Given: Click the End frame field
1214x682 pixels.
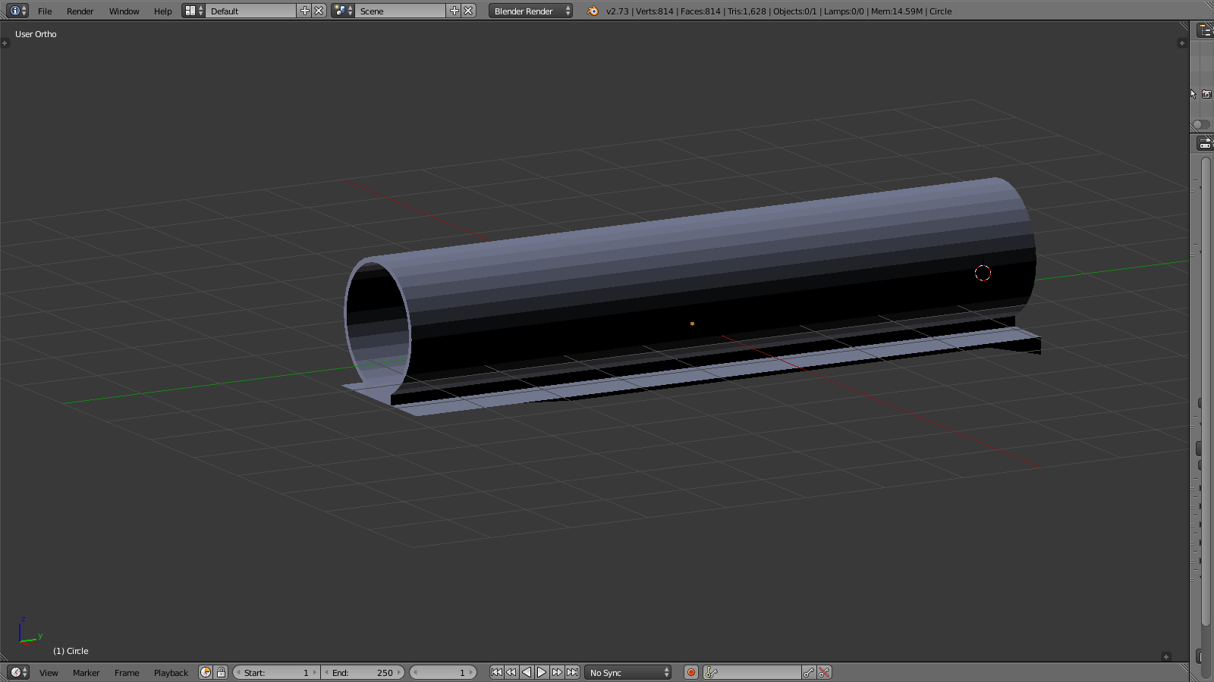Looking at the screenshot, I should tap(363, 673).
